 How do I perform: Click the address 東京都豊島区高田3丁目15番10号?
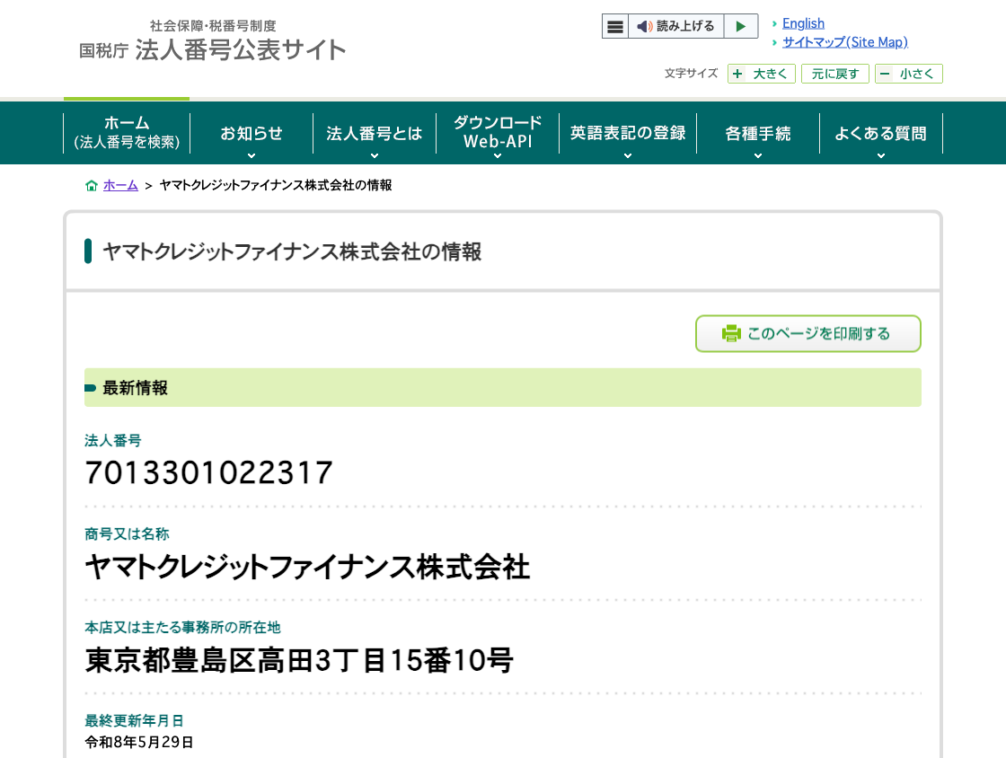pyautogui.click(x=299, y=660)
